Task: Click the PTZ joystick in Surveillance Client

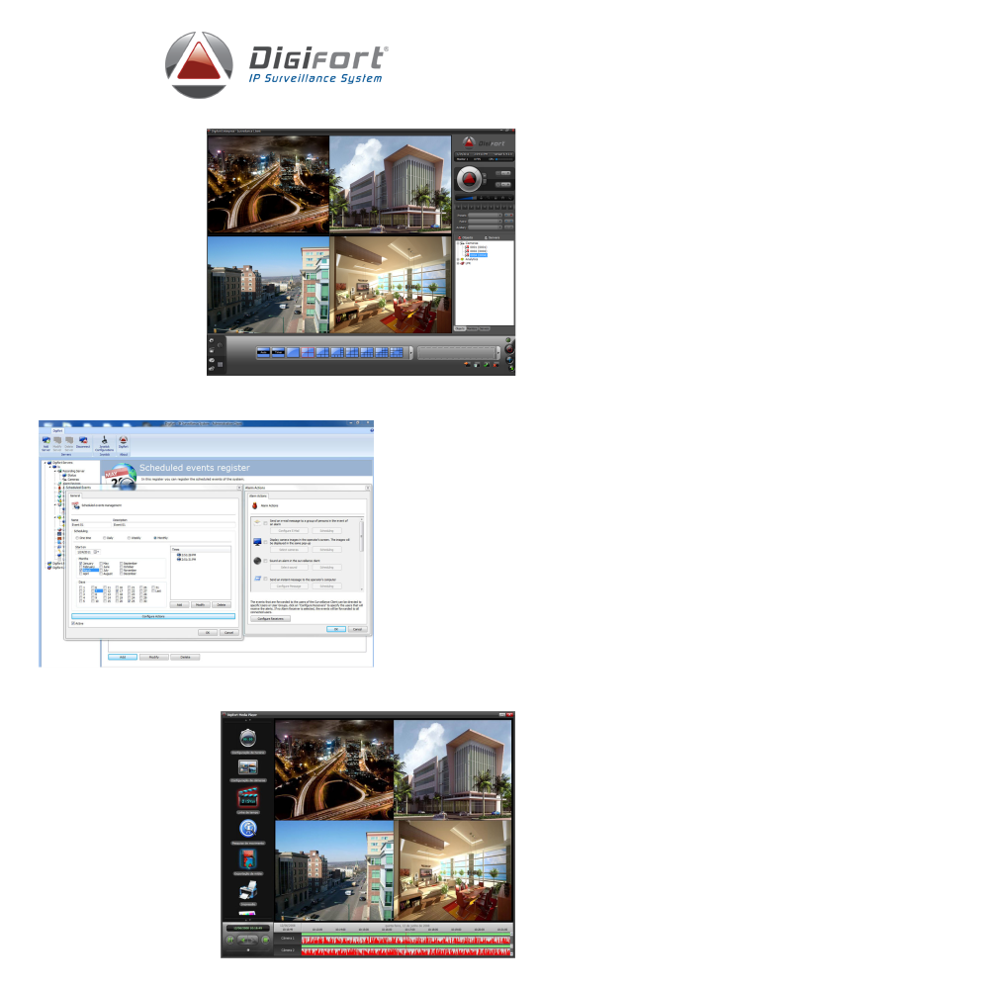Action: (469, 179)
